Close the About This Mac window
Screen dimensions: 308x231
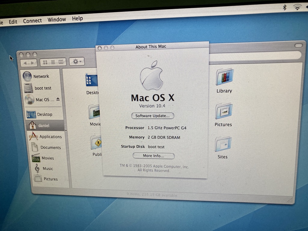pyautogui.click(x=100, y=48)
